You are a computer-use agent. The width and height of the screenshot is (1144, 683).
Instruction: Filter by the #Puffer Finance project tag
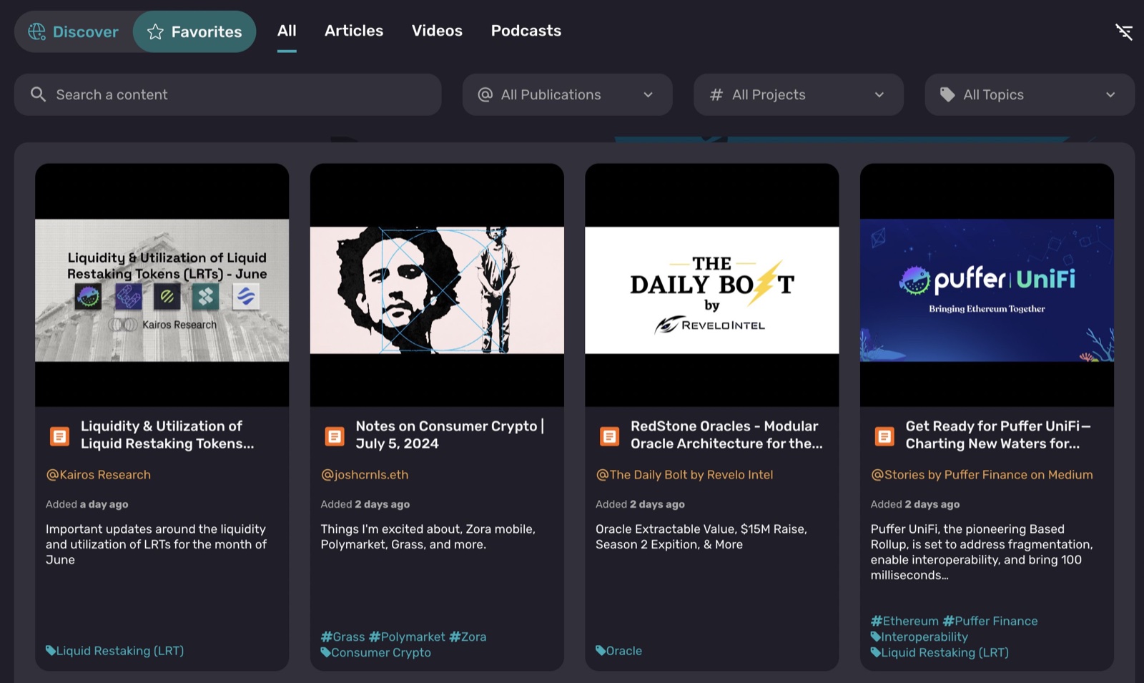coord(990,621)
